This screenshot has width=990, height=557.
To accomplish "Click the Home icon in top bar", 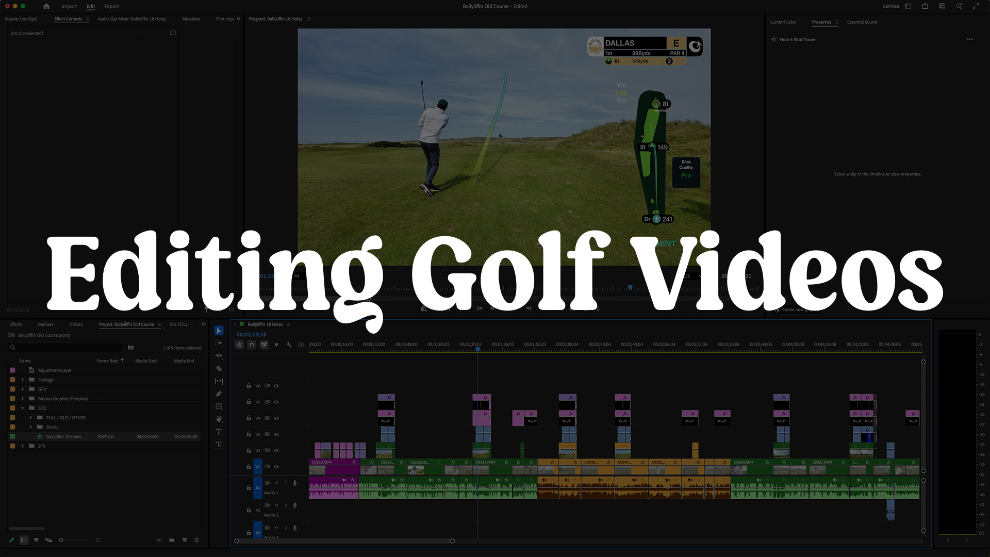I will point(46,6).
